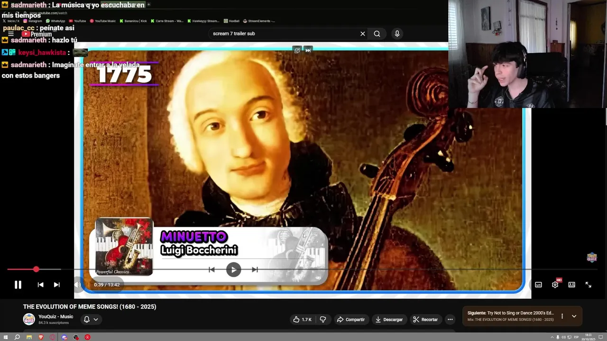Click the YouTube Premium logo
Viewport: 607px width, 341px height.
coord(37,34)
